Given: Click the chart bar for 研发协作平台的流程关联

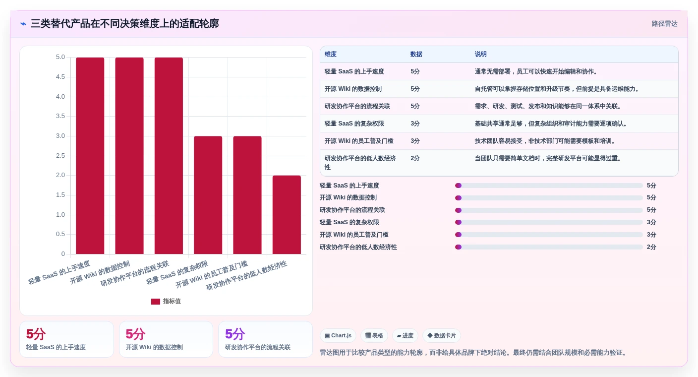Looking at the screenshot, I should [169, 156].
